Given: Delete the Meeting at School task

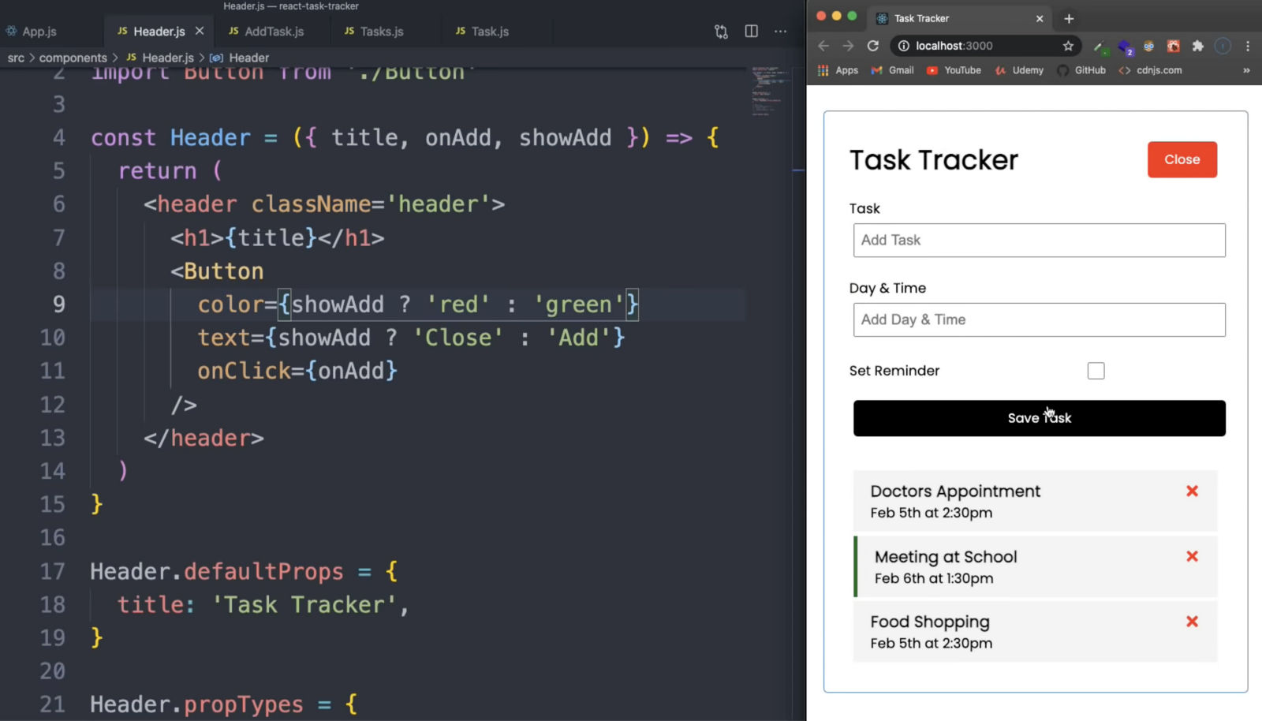Looking at the screenshot, I should coord(1192,556).
